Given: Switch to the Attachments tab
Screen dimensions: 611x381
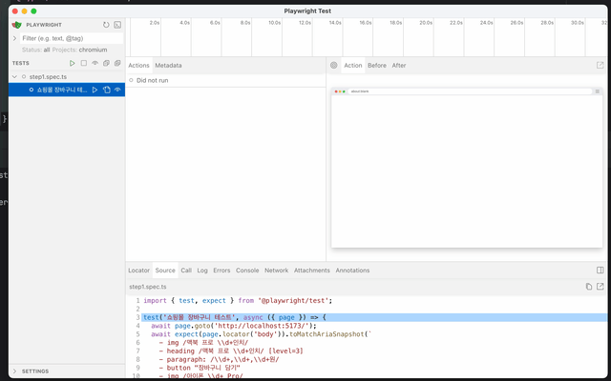Looking at the screenshot, I should point(312,271).
